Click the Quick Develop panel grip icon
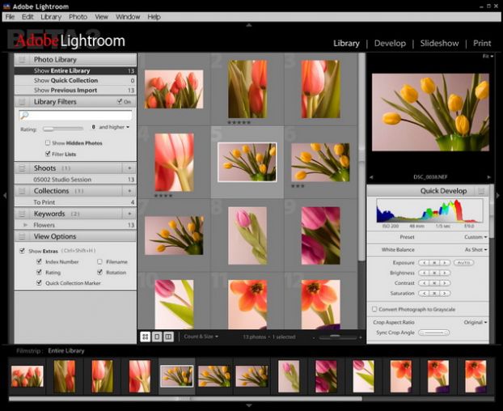The width and height of the screenshot is (503, 411). coord(481,191)
